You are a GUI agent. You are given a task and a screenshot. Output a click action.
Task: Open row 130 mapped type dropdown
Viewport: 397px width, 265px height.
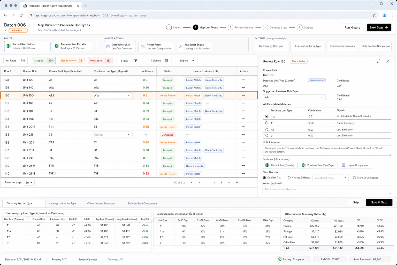pos(112,95)
